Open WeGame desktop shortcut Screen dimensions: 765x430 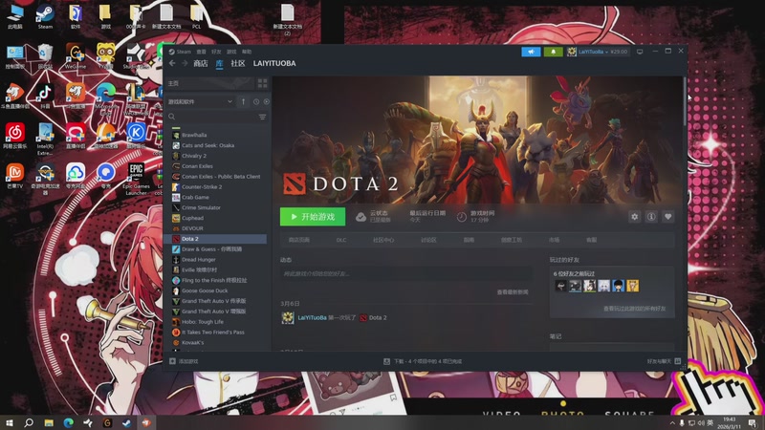point(76,56)
